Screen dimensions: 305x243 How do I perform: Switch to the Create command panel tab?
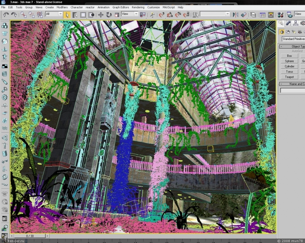[x=281, y=23]
